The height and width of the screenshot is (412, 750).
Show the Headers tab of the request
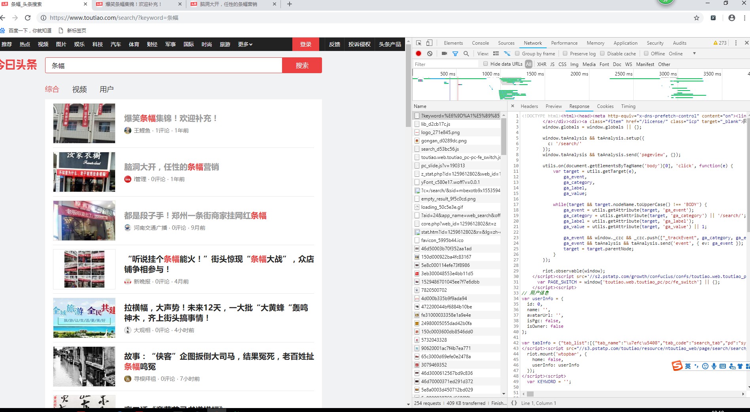(529, 106)
